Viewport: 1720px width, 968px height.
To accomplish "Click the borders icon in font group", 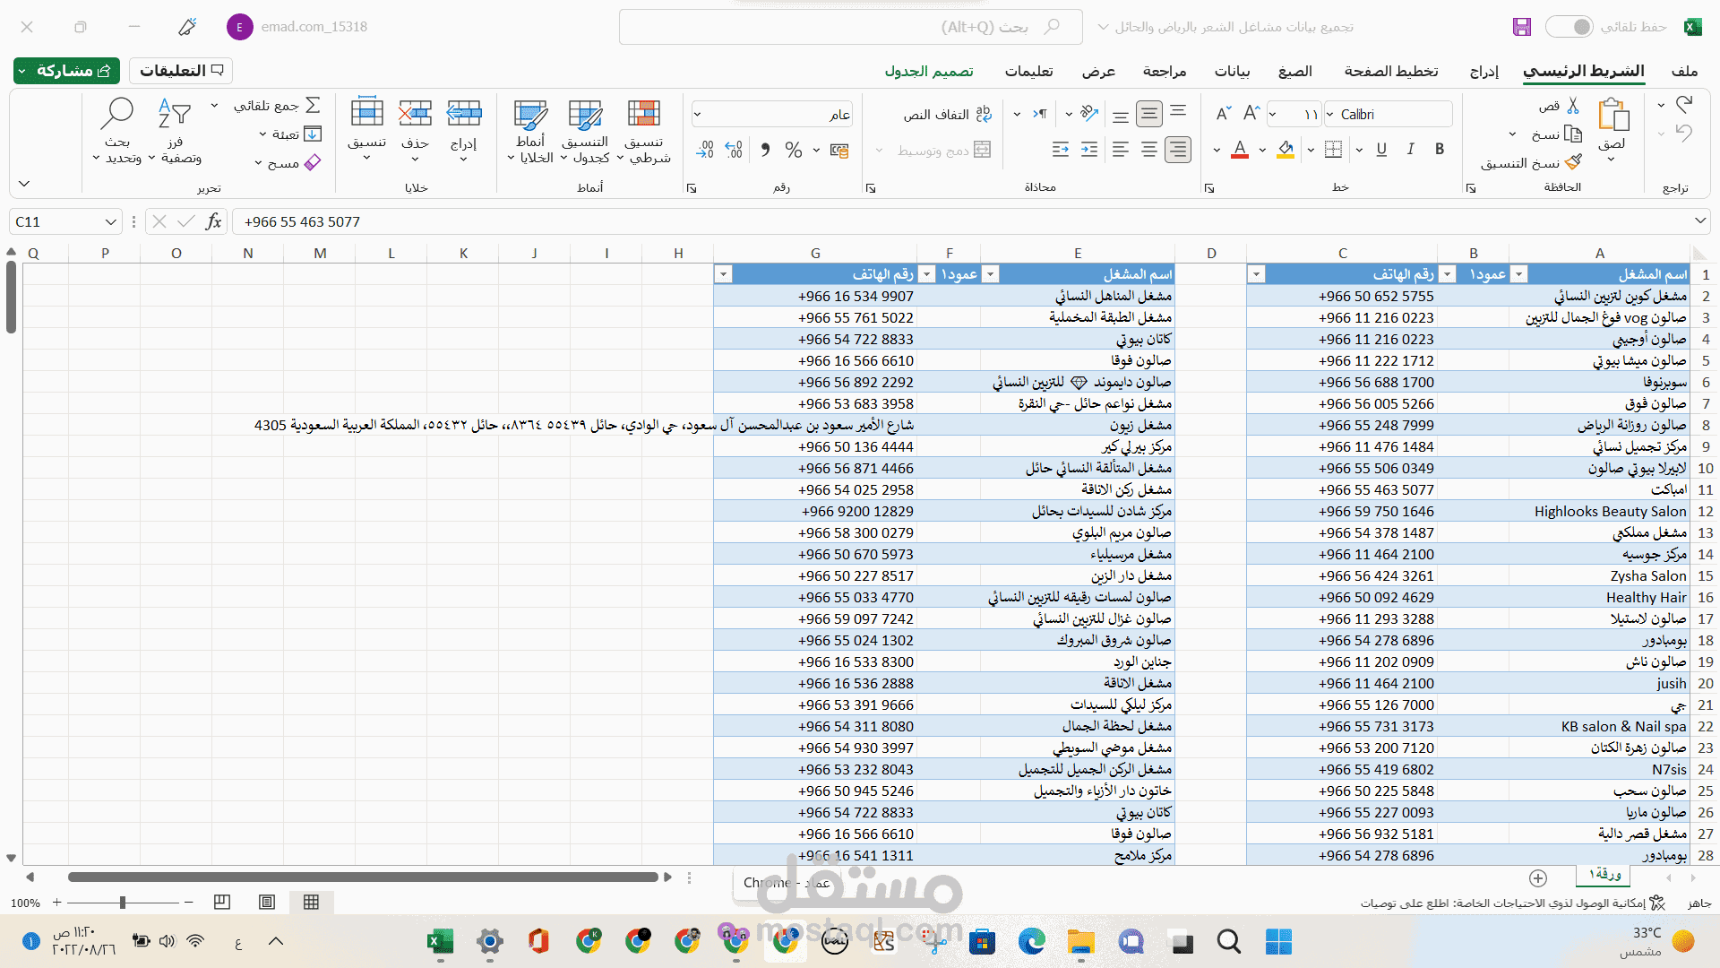I will [1333, 150].
